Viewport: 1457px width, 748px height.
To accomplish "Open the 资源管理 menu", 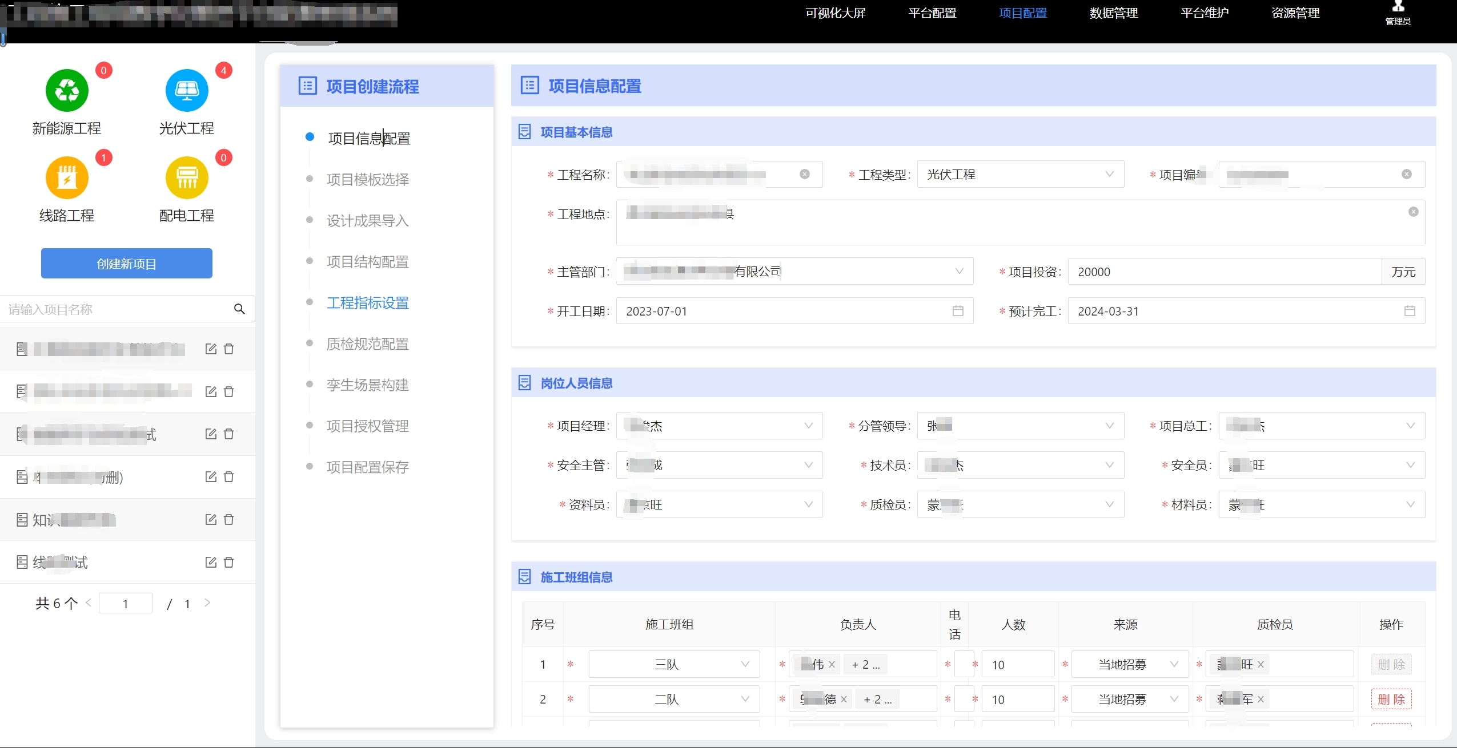I will coord(1295,13).
